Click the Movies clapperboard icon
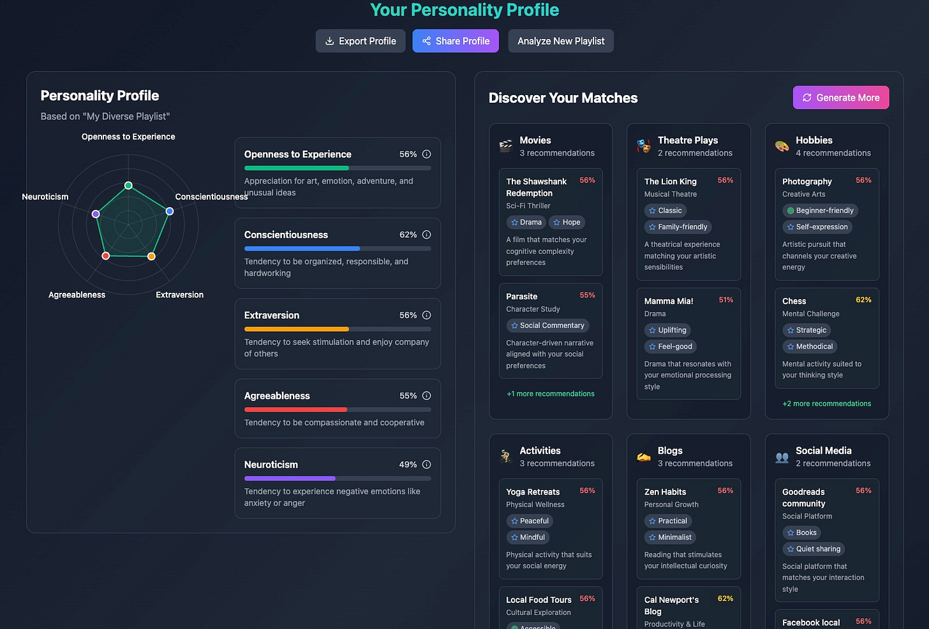 (506, 146)
